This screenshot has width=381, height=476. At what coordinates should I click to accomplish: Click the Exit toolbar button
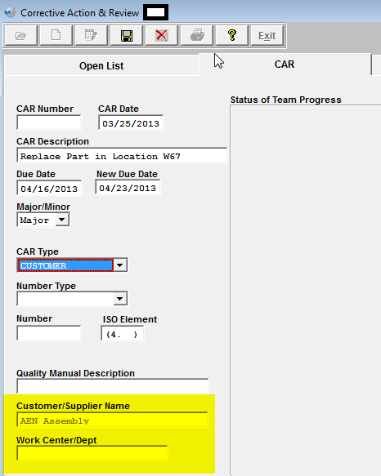point(267,36)
